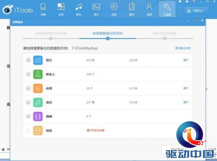217x161 pixels.
Task: Click the '2.2 GB' size in the Apps row
Action: pos(133,88)
